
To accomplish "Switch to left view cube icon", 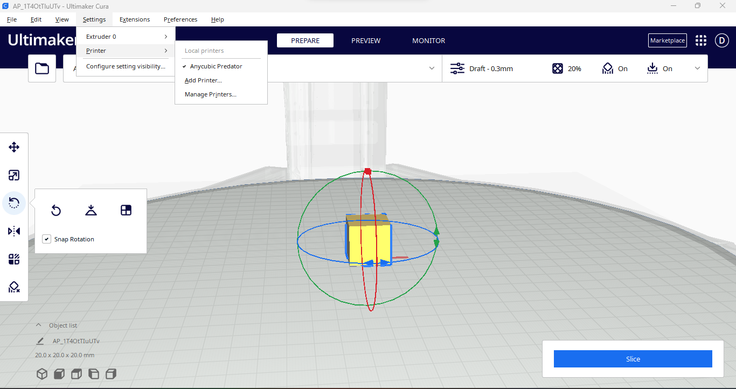I will 94,374.
